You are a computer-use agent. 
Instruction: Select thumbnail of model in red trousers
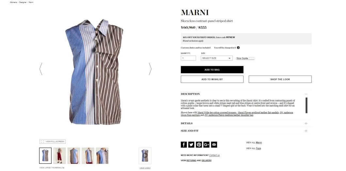60,156
